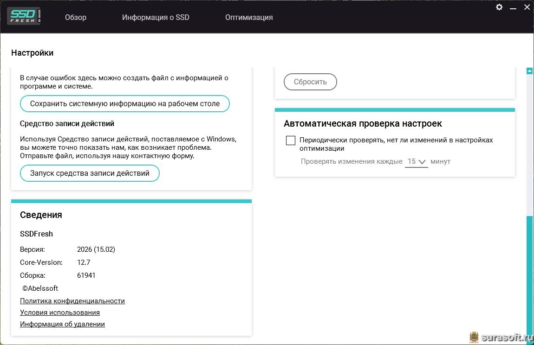Click the Средство записи действий heading
Viewport: 534px width, 345px height.
pyautogui.click(x=67, y=123)
